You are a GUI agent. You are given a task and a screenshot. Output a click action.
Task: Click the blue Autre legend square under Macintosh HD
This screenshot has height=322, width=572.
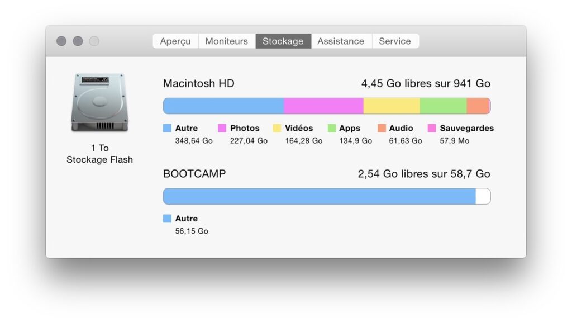click(x=167, y=128)
